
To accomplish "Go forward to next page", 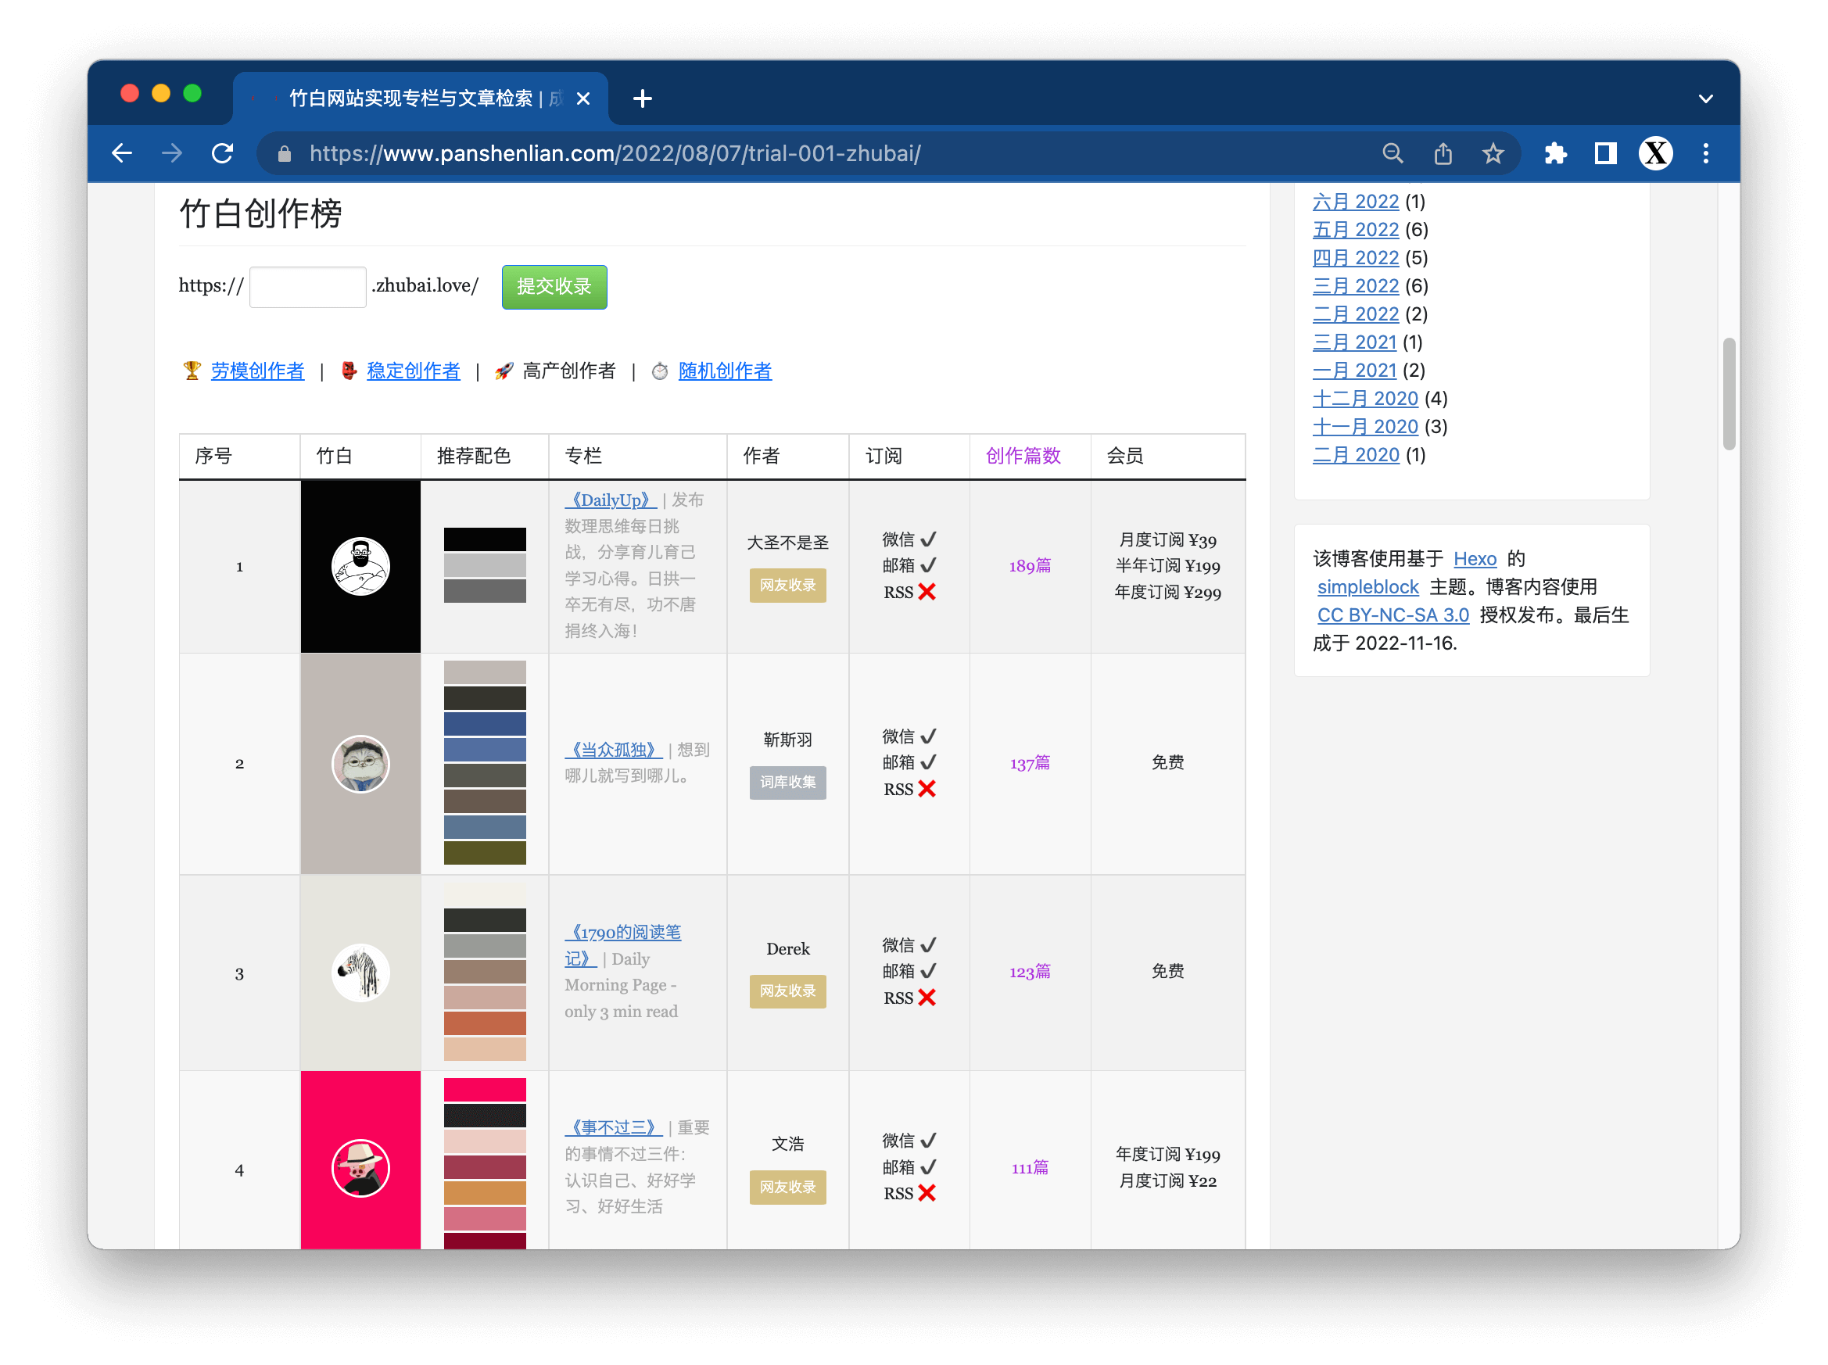I will (172, 154).
